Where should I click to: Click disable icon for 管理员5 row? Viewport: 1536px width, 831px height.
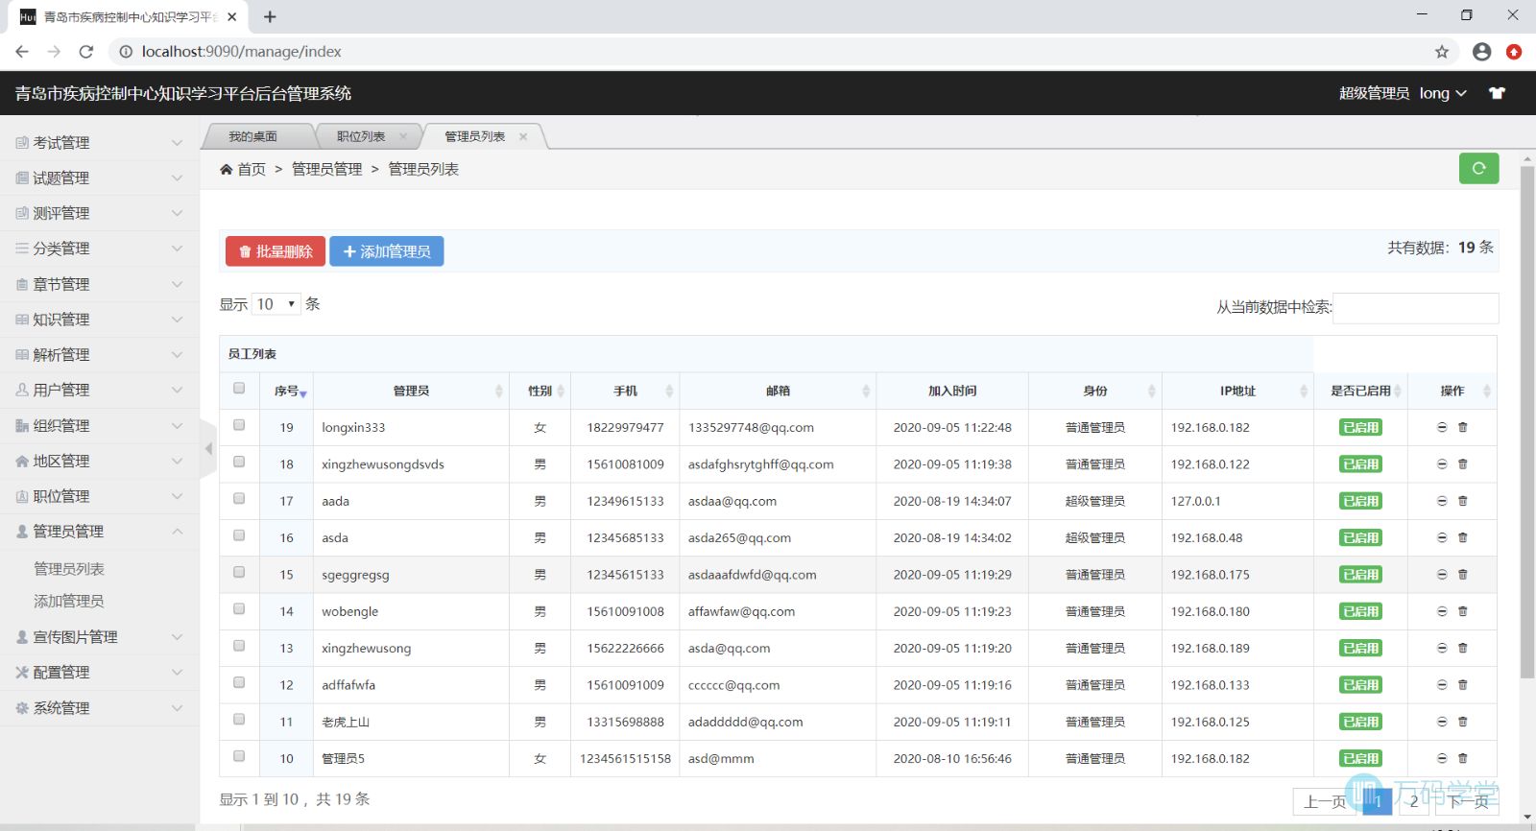[x=1442, y=758]
